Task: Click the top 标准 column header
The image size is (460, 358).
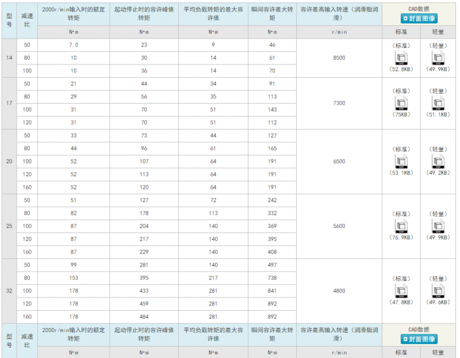Action: (x=401, y=32)
